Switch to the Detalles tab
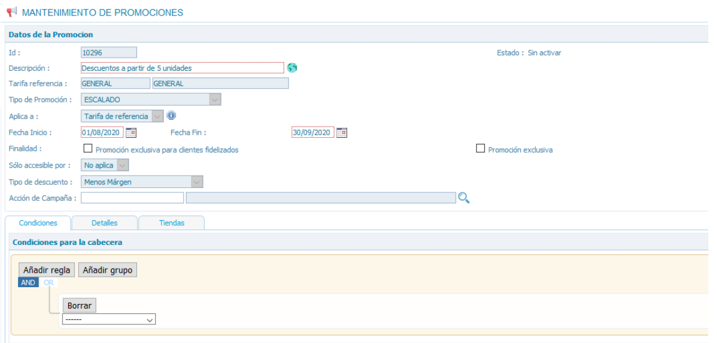 pos(104,223)
